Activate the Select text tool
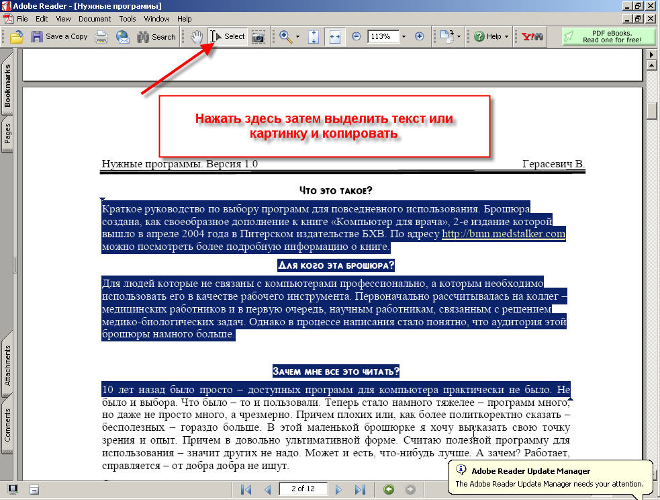The width and height of the screenshot is (660, 500). point(228,37)
